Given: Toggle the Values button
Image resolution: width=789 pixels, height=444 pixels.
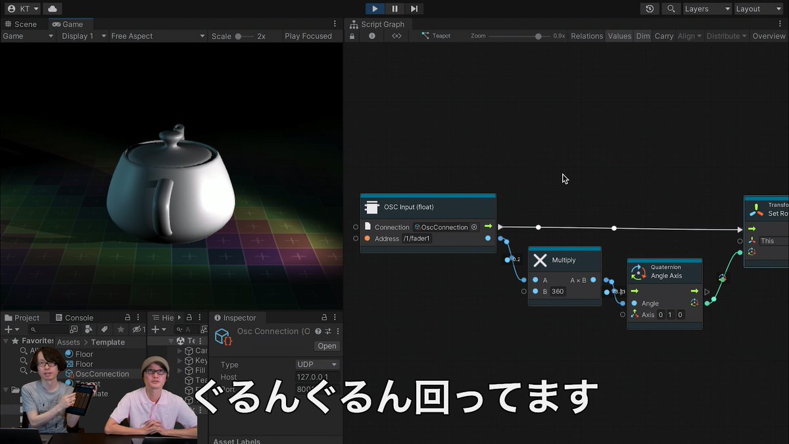Looking at the screenshot, I should 619,36.
